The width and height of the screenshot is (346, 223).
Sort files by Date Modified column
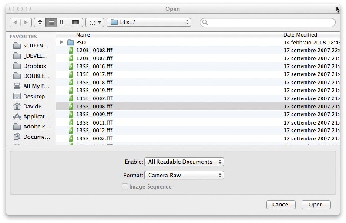point(300,34)
